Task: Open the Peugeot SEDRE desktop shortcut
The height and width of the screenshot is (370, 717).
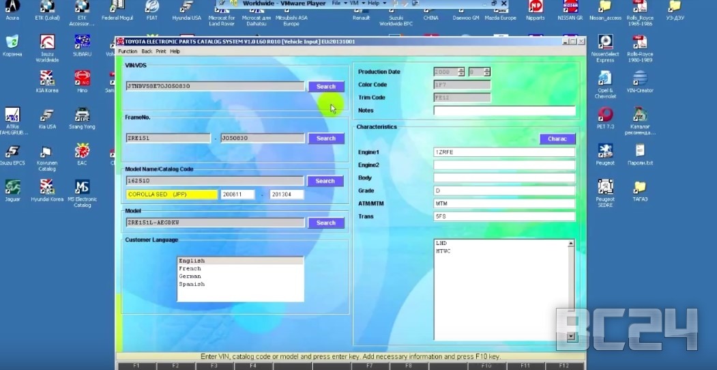Action: pyautogui.click(x=605, y=188)
